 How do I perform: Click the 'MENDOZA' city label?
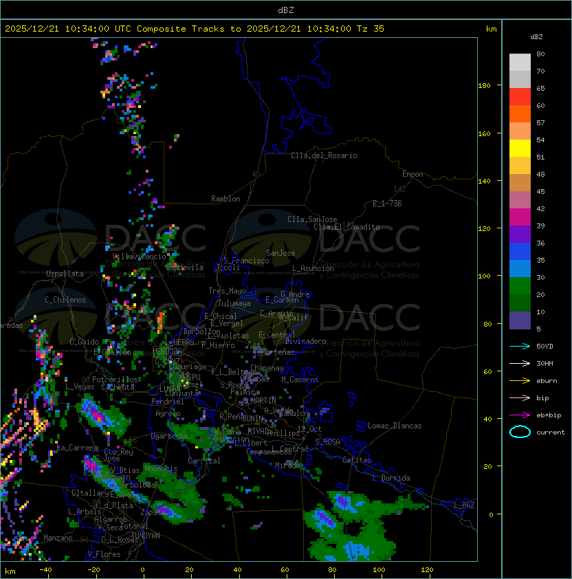click(x=167, y=351)
